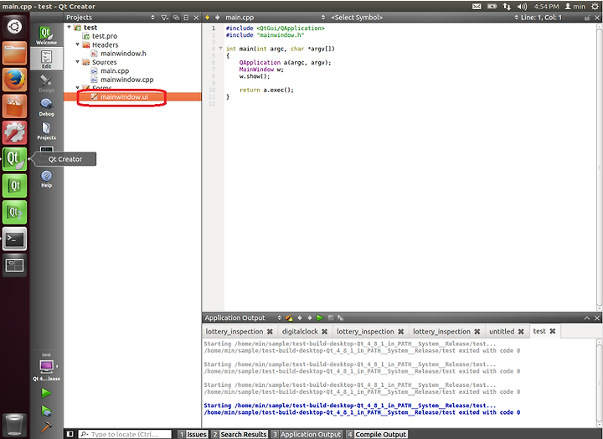
Task: Open the main.cpp open-documents dropdown
Action: tap(275, 18)
